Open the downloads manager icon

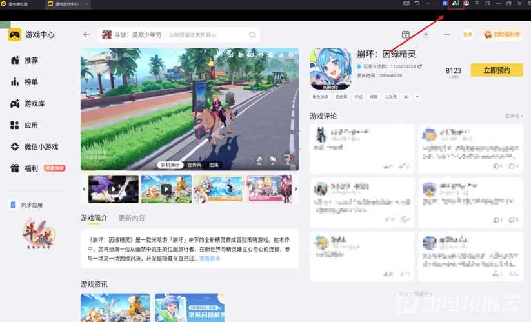pos(426,35)
